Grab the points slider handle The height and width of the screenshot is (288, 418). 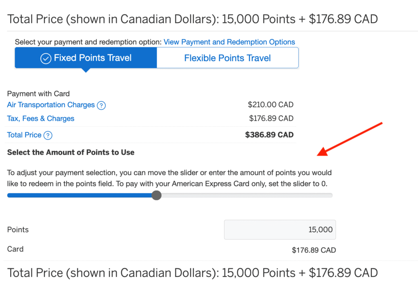tap(156, 196)
